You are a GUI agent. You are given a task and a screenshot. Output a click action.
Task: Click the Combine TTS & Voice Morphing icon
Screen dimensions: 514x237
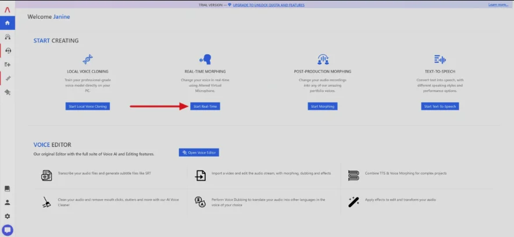(354, 175)
